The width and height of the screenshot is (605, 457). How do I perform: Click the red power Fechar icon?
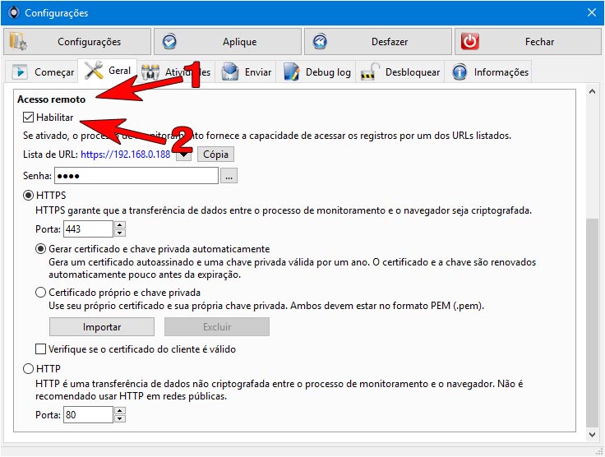click(x=470, y=41)
